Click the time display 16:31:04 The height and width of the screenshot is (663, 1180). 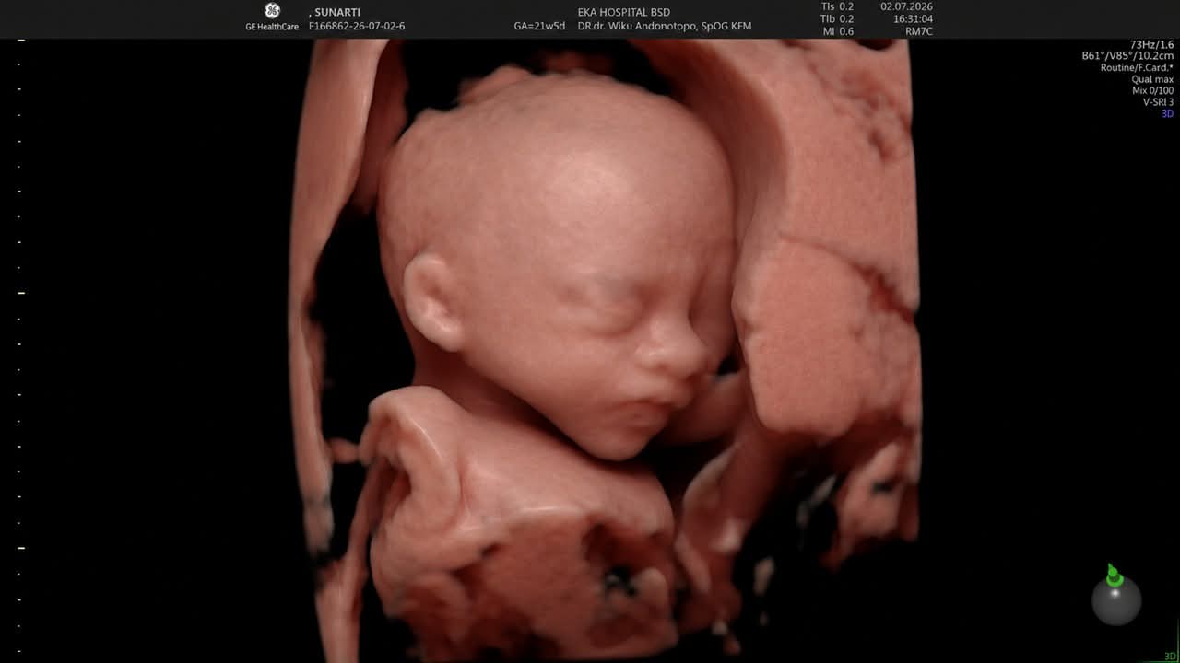914,19
